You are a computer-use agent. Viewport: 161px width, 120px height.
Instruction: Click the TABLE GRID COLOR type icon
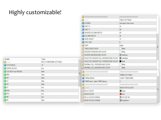[83, 48]
